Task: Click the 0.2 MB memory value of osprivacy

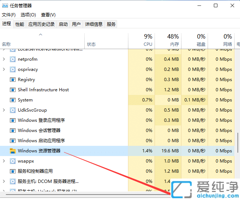Action: pyautogui.click(x=171, y=69)
